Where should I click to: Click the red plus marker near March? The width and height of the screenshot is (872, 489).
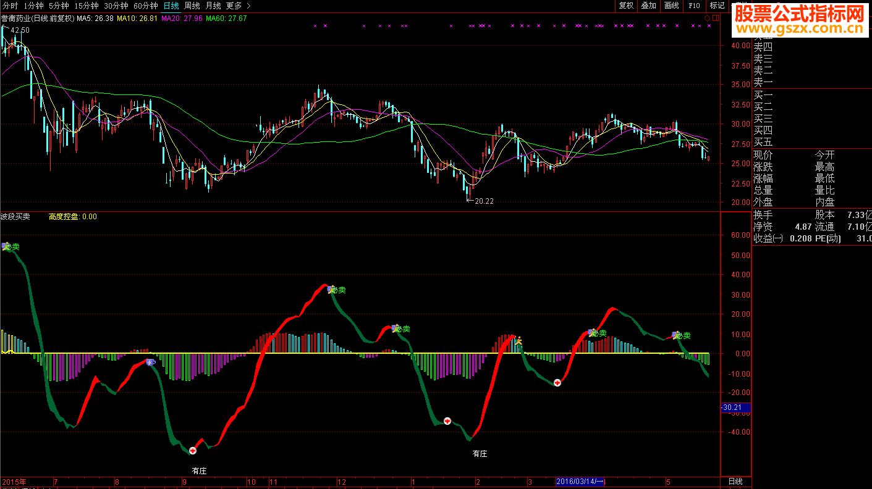click(557, 383)
